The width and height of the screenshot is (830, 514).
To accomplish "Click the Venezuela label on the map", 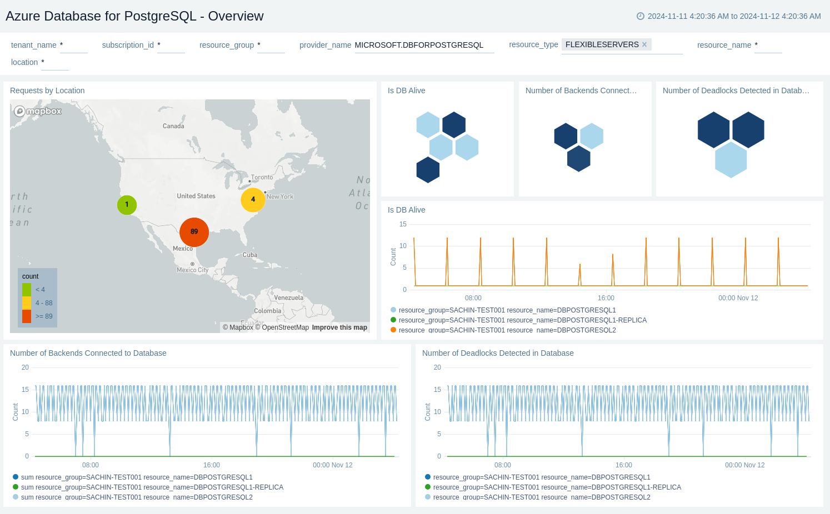I will 289,298.
